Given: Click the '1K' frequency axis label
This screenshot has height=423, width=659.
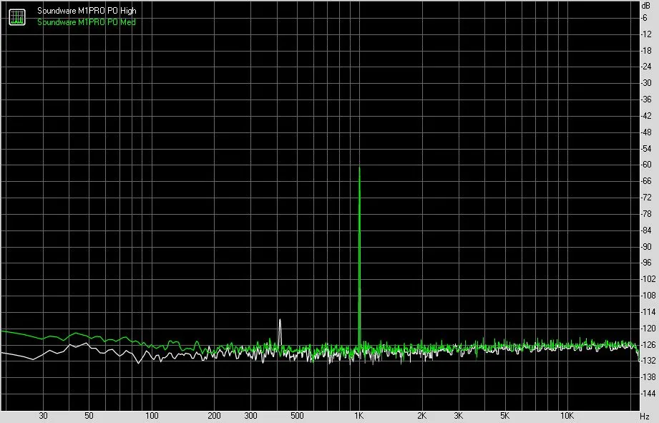Looking at the screenshot, I should click(x=358, y=416).
